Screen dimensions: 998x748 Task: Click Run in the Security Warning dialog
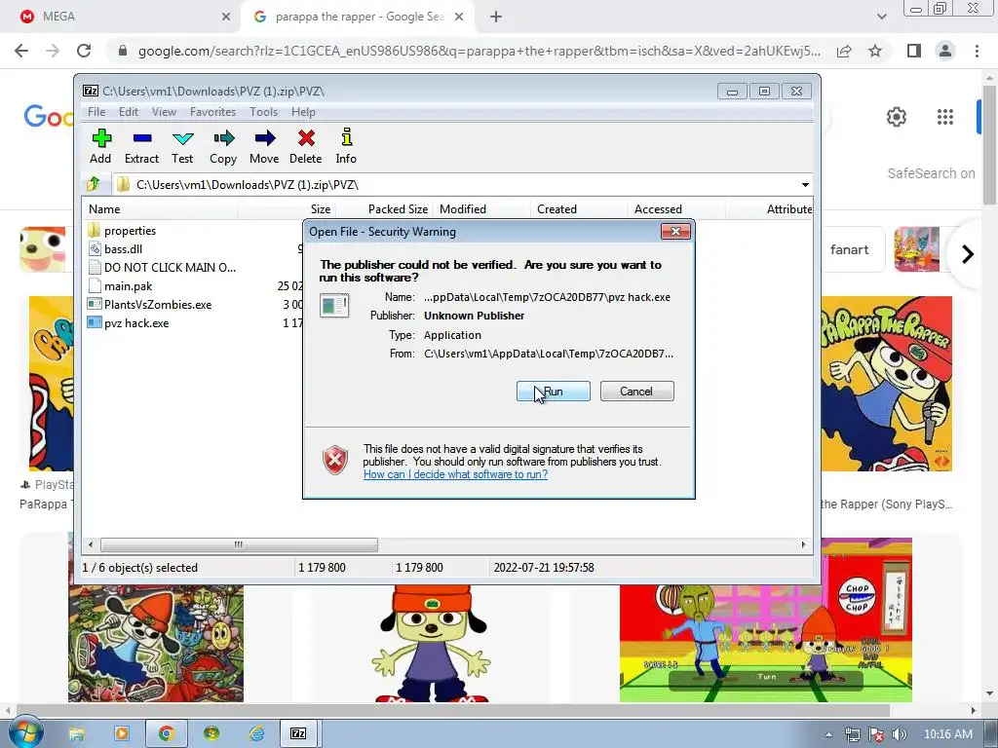[554, 392]
